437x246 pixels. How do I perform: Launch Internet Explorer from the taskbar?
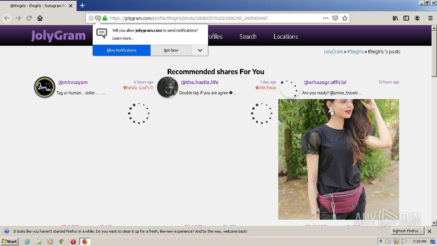(x=27, y=242)
